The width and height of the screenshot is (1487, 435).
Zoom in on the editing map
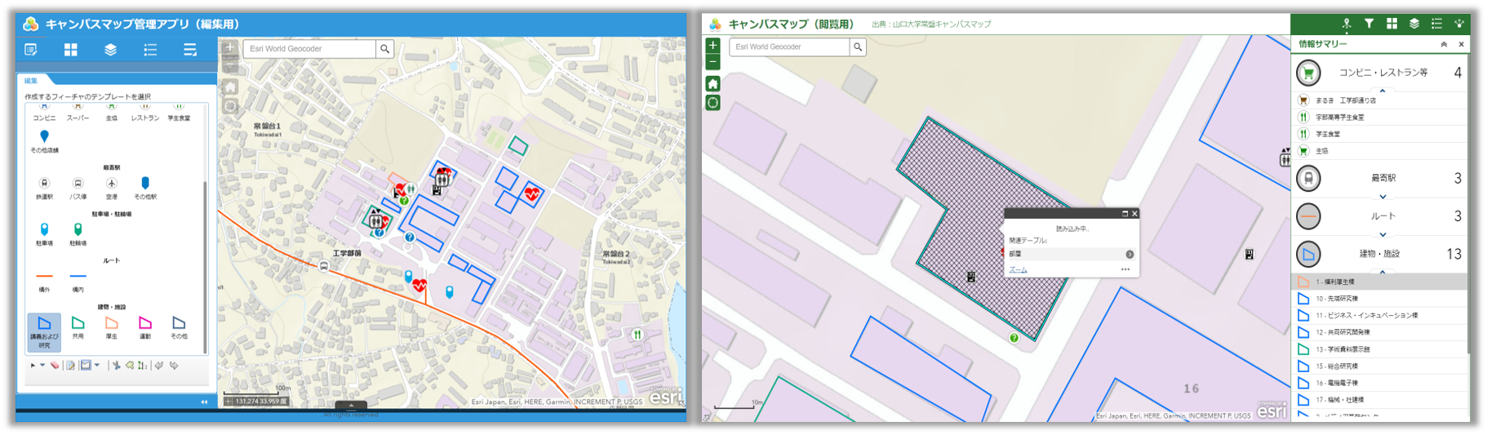click(230, 48)
